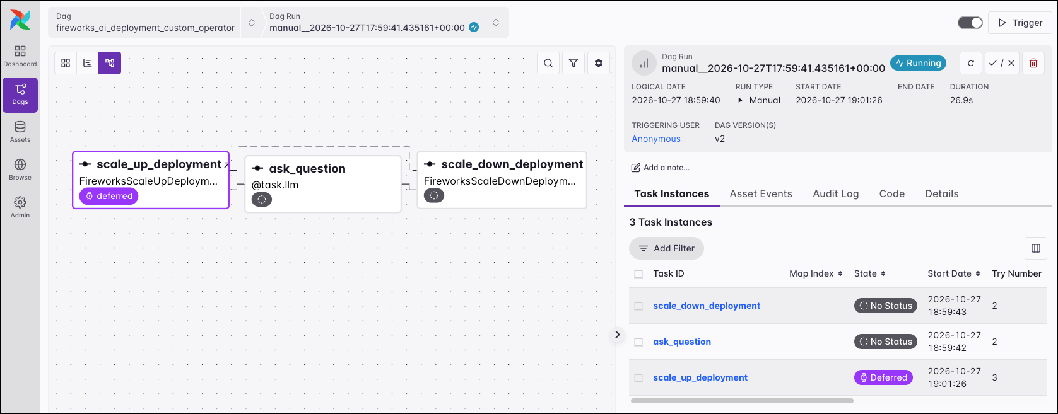Viewport: 1058px width, 414px height.
Task: Click the search magnifier in graph toolbar
Action: click(x=548, y=63)
